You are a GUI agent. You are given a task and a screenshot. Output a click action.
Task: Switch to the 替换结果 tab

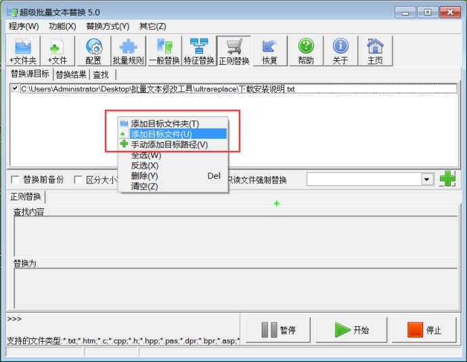pyautogui.click(x=70, y=74)
